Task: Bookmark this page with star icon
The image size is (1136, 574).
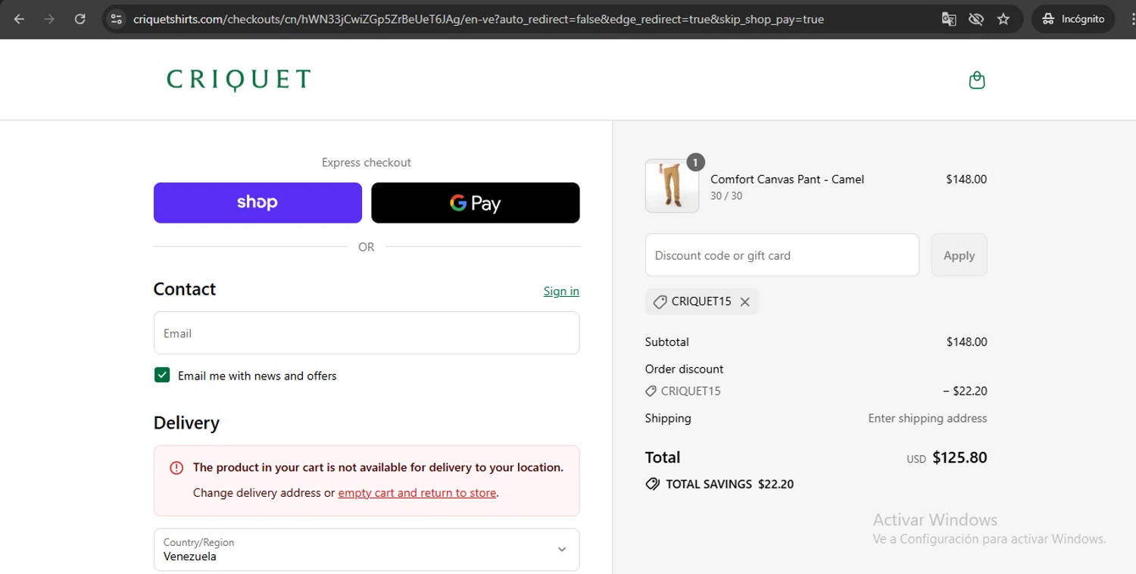Action: pos(1003,19)
